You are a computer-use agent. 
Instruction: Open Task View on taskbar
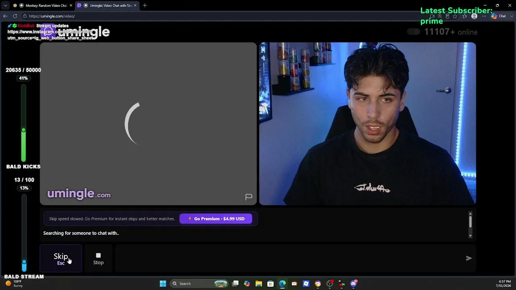tap(235, 284)
